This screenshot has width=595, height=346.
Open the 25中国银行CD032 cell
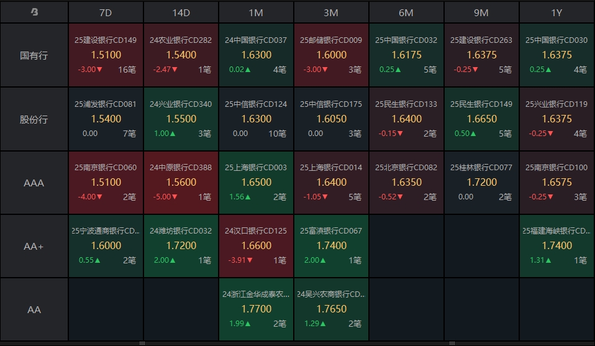[x=406, y=55]
